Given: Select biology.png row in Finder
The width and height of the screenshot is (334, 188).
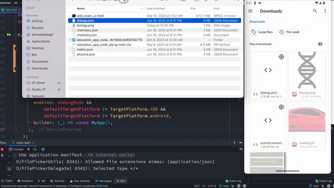Looking at the screenshot, I should click(x=154, y=26).
